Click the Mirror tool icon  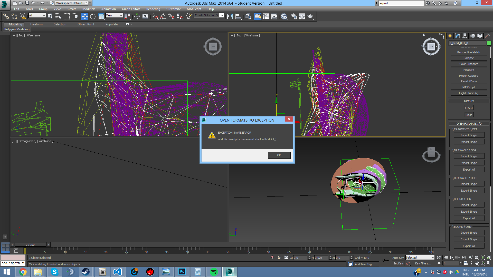point(230,16)
